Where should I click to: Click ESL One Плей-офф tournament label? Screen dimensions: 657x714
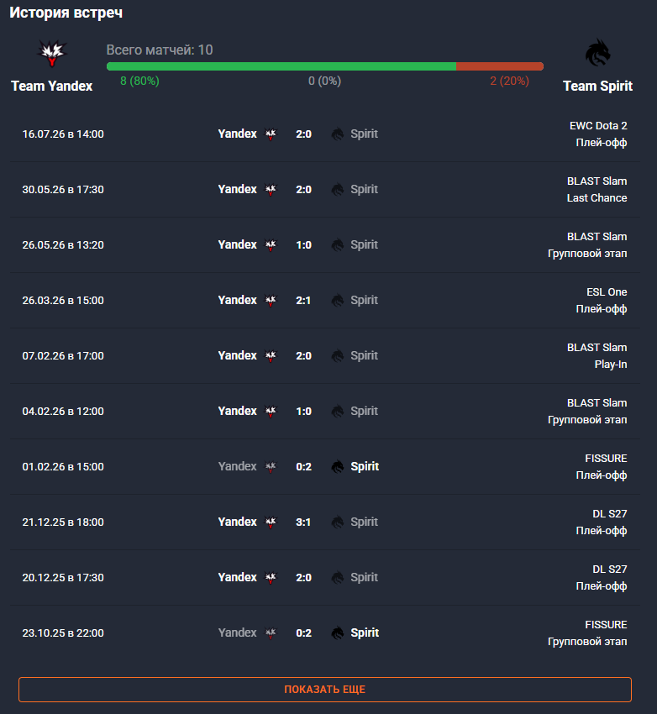602,301
